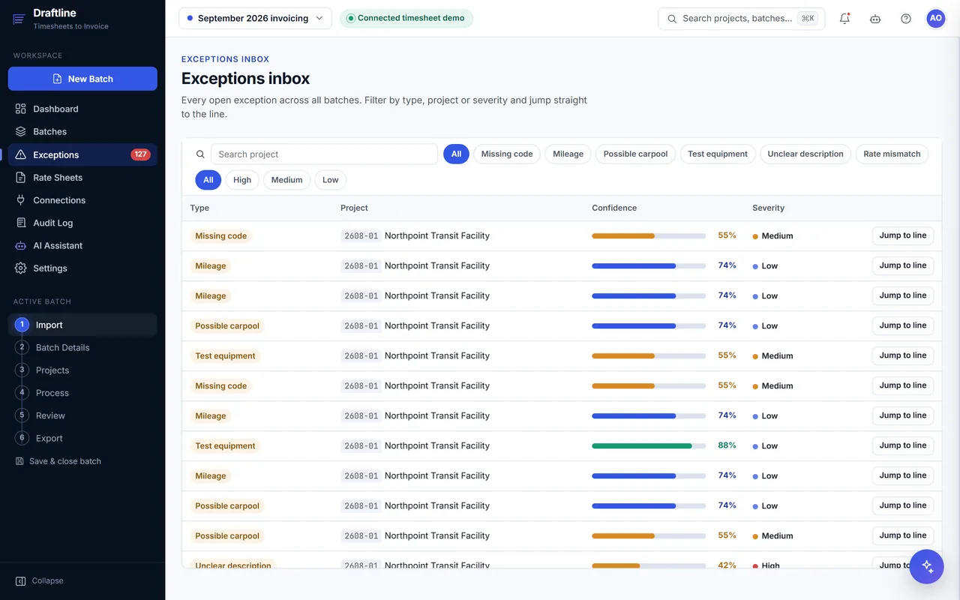Screen dimensions: 960x600
Task: Click Jump to line for the 88% row
Action: click(903, 445)
